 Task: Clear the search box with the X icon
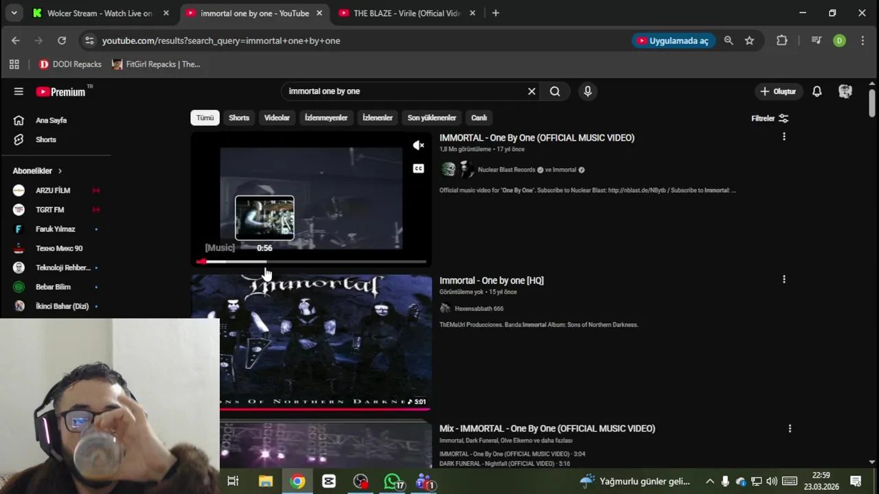[x=532, y=91]
